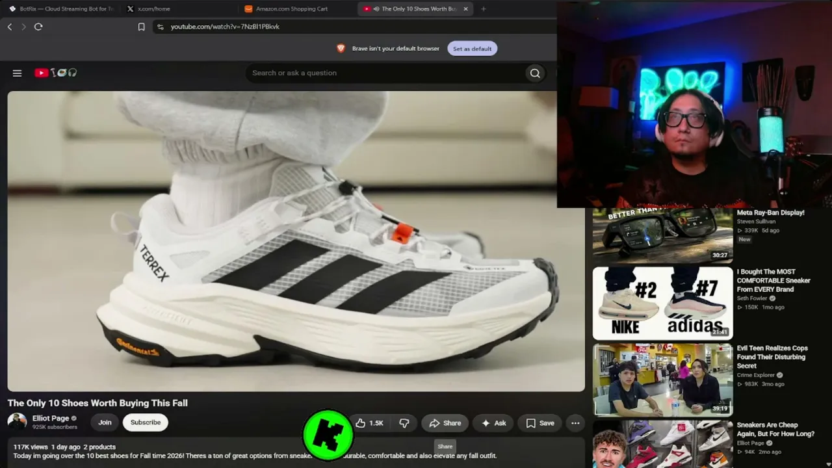
Task: Mute audio on the YouTube tab
Action: [x=376, y=9]
